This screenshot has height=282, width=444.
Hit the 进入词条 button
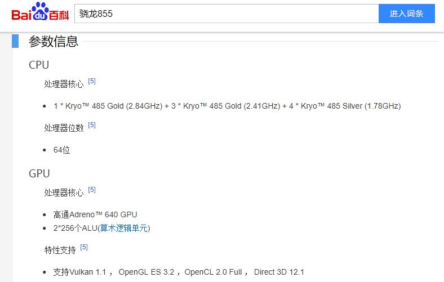pos(407,14)
